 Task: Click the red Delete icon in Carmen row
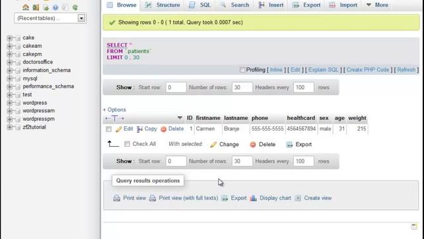click(164, 129)
